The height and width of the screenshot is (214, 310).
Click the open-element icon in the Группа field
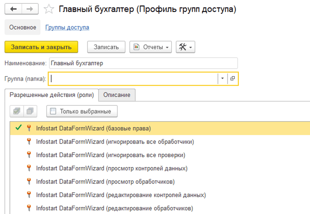click(233, 79)
